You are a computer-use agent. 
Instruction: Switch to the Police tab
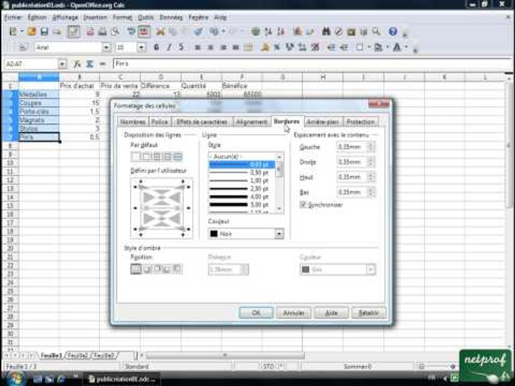pos(159,122)
